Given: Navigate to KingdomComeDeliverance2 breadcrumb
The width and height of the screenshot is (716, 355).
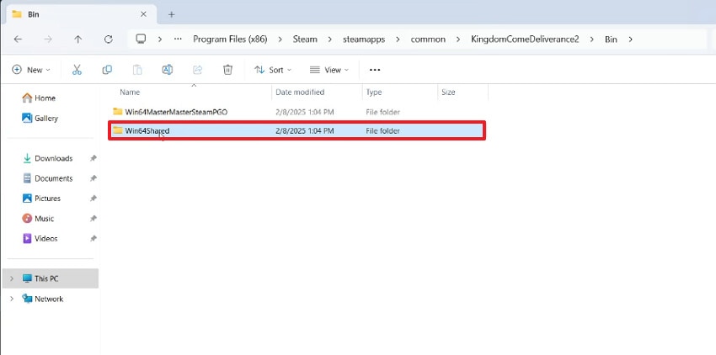Looking at the screenshot, I should tap(525, 40).
